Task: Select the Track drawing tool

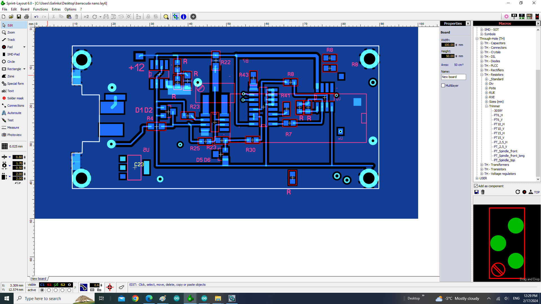Action: tap(11, 40)
